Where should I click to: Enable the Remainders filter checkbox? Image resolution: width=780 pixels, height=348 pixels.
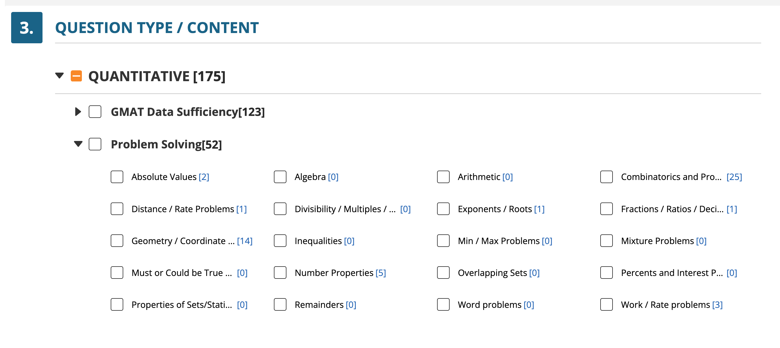(x=280, y=305)
